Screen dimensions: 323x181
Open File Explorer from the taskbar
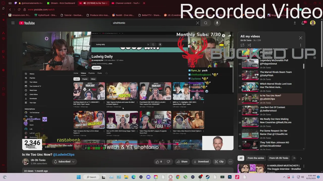[x=126, y=177]
